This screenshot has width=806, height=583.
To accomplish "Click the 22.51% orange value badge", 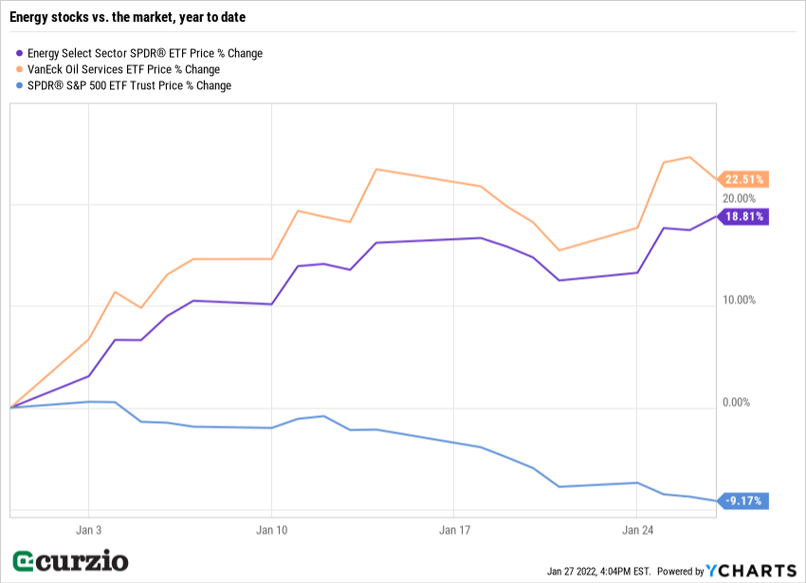I will (x=744, y=179).
